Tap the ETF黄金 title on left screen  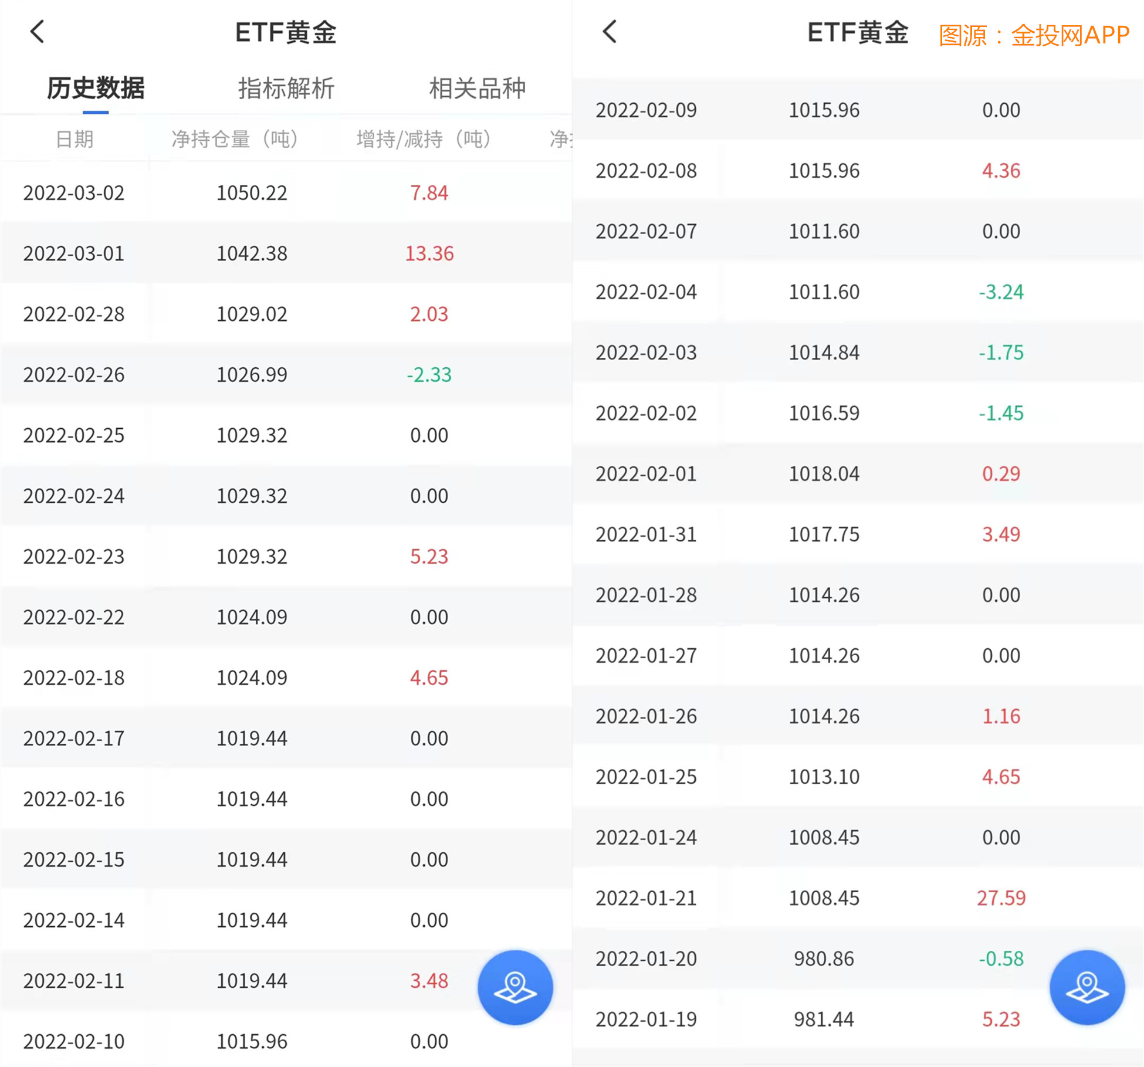tap(286, 32)
